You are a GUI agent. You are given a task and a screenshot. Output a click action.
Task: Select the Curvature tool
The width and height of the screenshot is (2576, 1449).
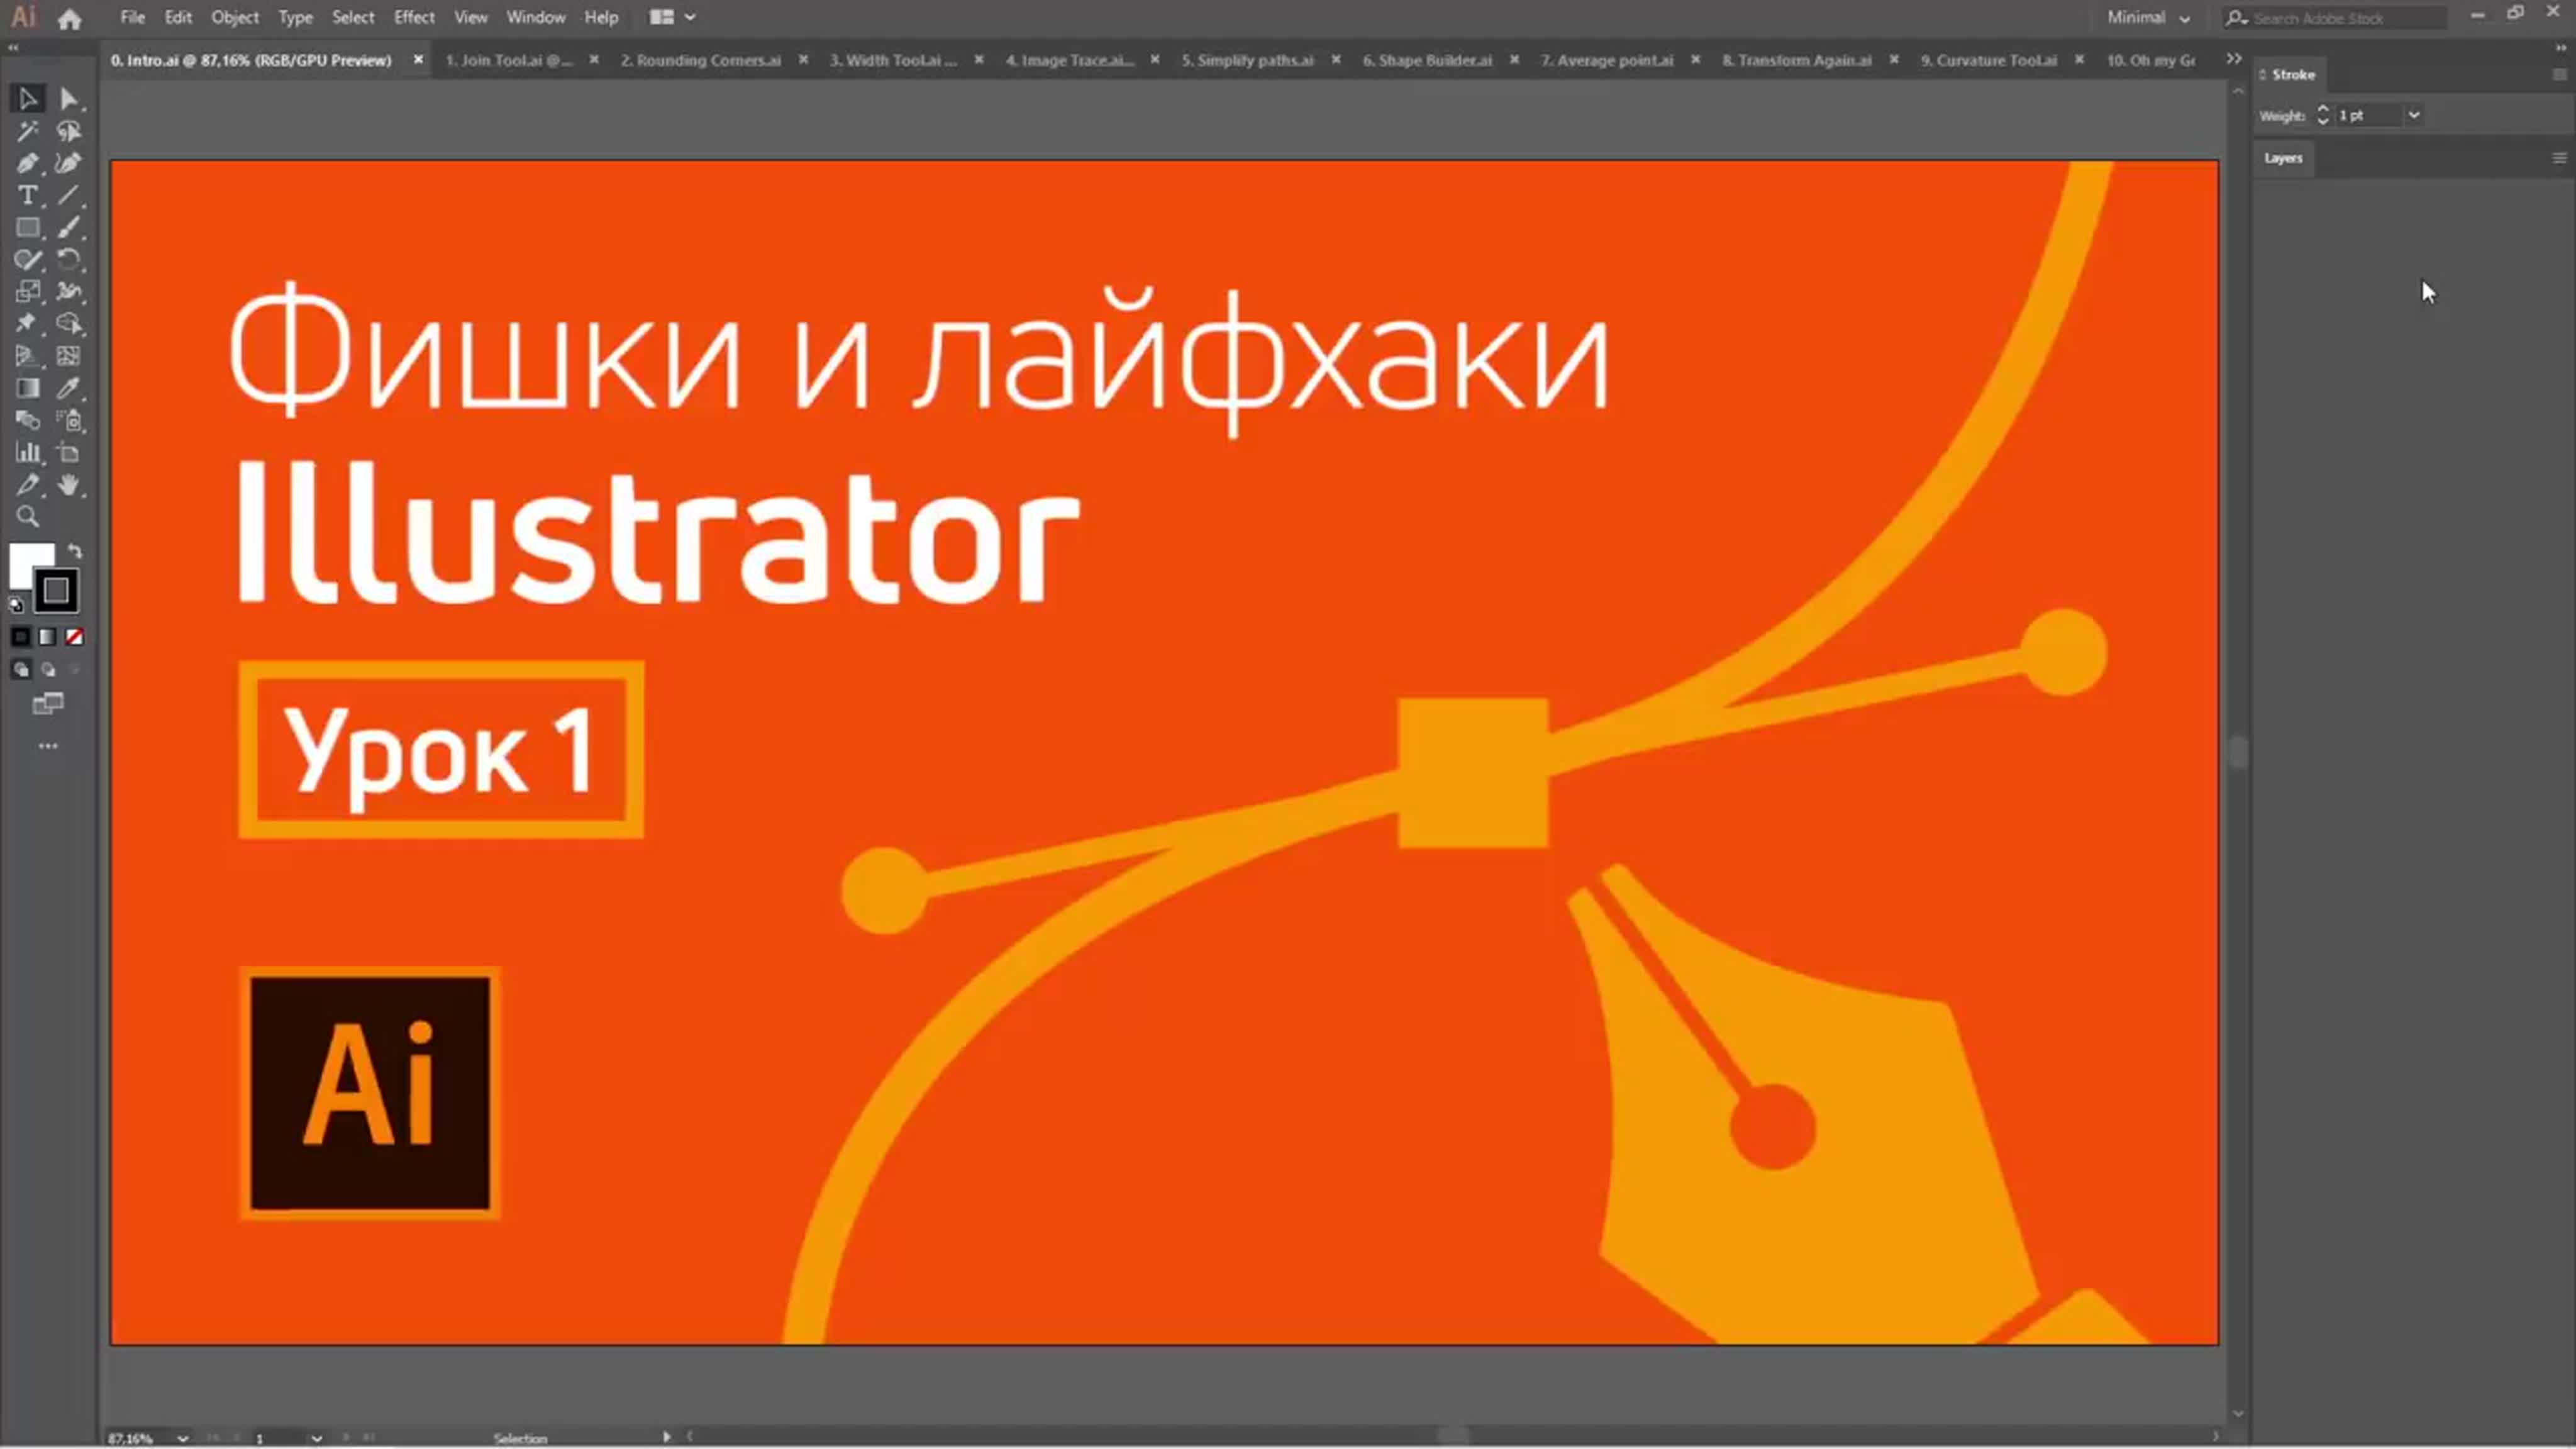pyautogui.click(x=68, y=163)
